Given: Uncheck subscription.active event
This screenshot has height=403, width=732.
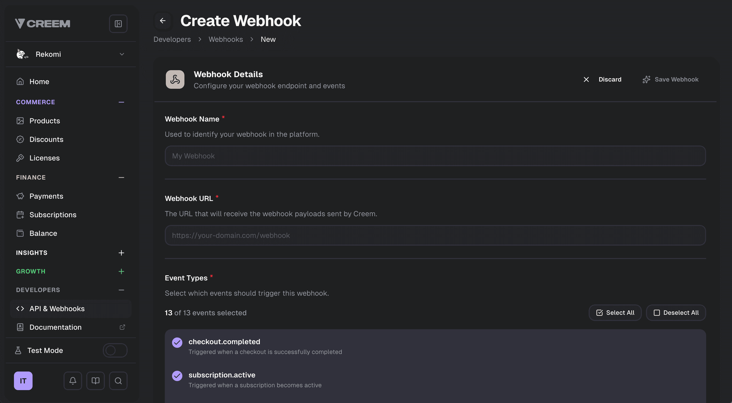Looking at the screenshot, I should coord(177,376).
